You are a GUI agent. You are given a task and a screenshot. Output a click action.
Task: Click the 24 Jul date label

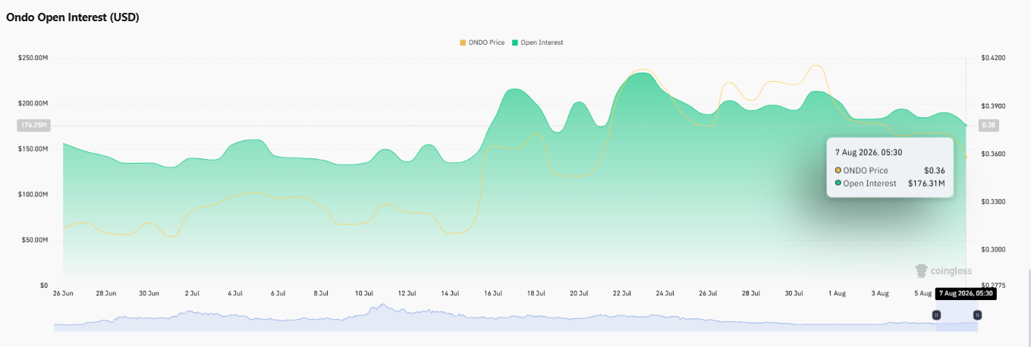pyautogui.click(x=665, y=292)
